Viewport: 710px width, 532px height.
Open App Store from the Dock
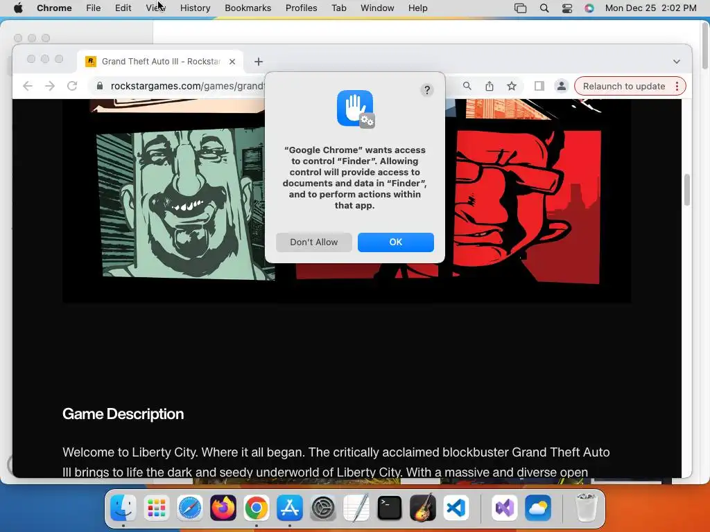290,508
